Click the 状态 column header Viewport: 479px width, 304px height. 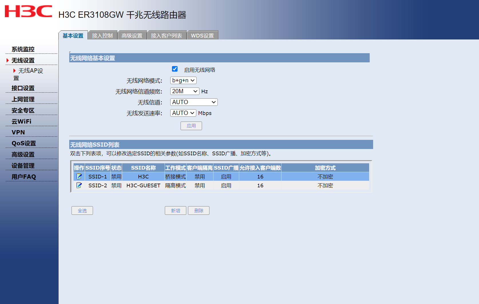point(116,168)
